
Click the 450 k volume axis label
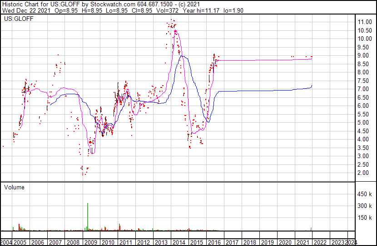(364, 194)
